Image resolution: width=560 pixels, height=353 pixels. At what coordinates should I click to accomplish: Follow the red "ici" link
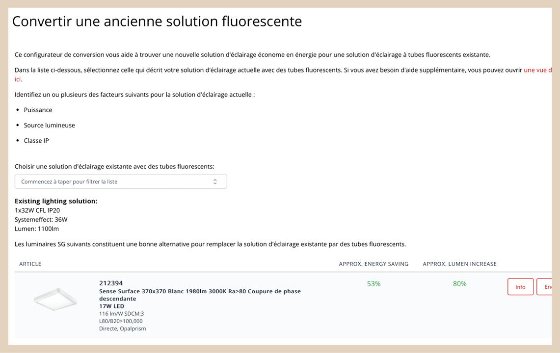(x=18, y=79)
